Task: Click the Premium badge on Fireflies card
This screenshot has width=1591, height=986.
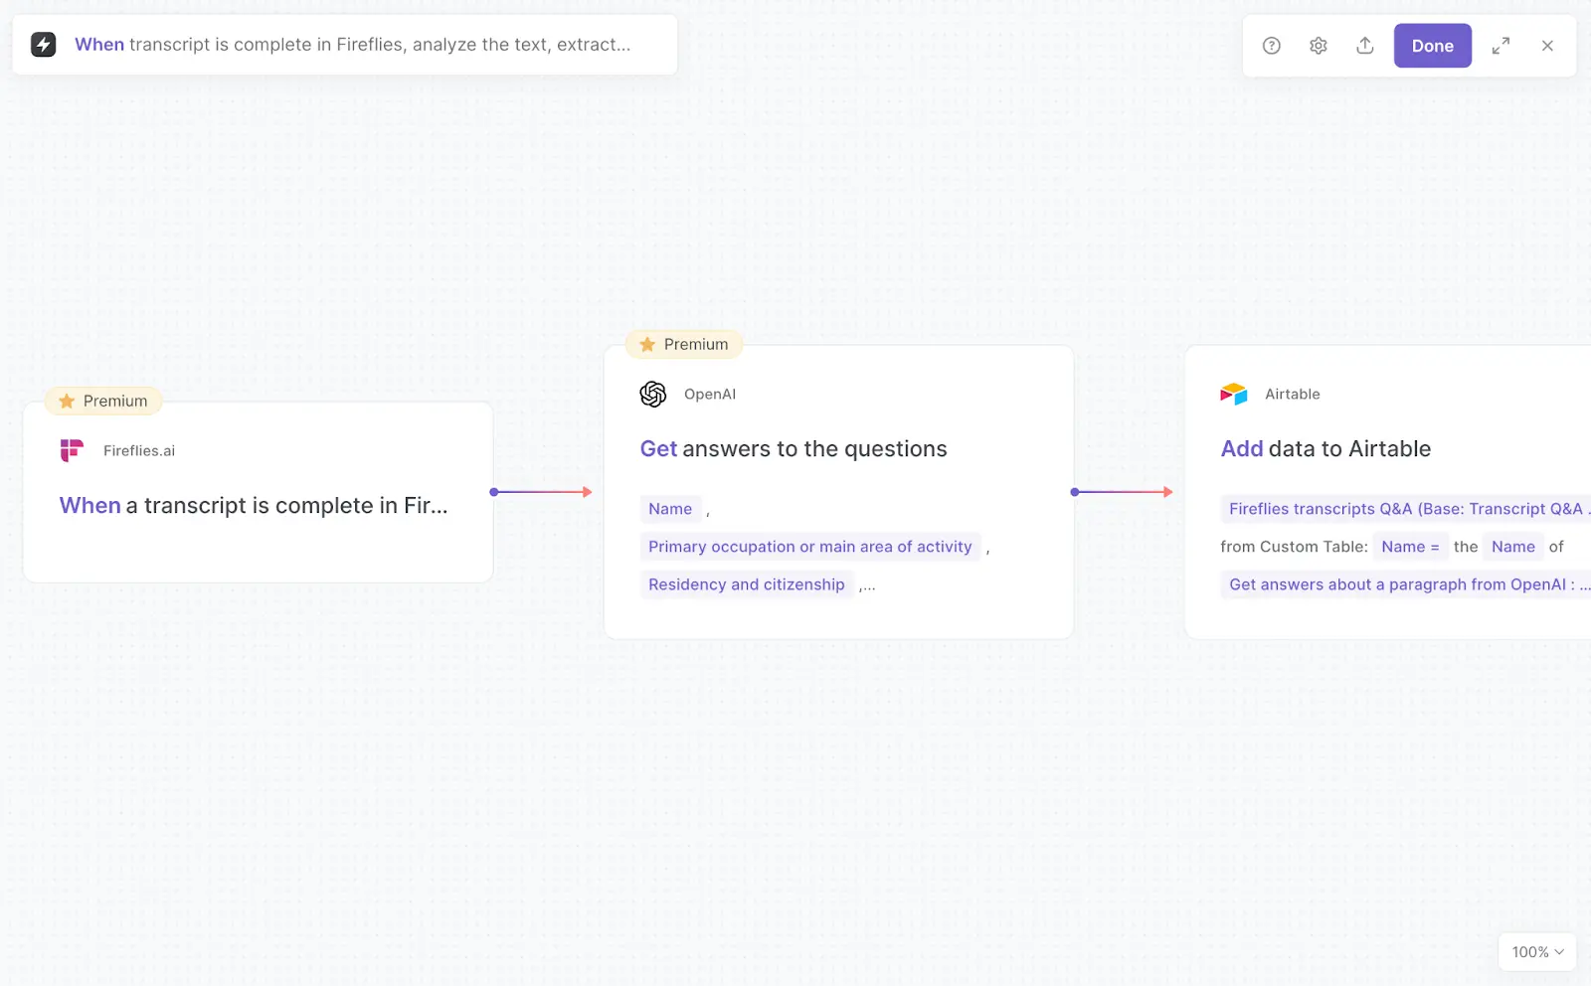Action: 103,401
